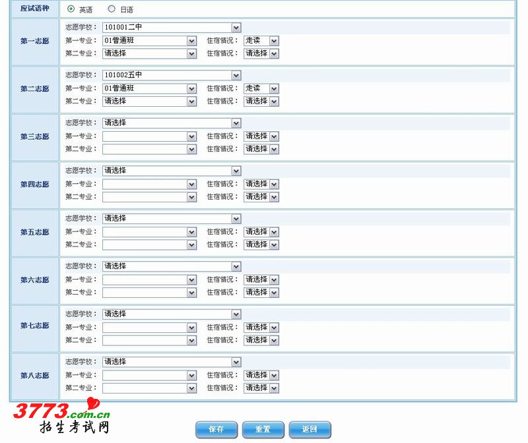528x443 pixels.
Task: Open 第六志愿 第二专业 dropdown
Action: click(149, 293)
